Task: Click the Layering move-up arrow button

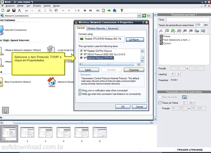Action: 173,74
